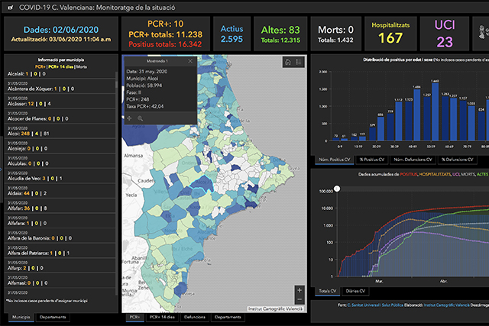489x326 pixels.
Task: Select the Alcocer de Planes entry
Action: point(60,116)
